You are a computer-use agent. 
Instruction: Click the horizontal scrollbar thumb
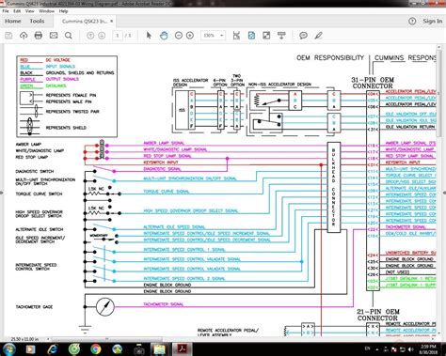[106, 339]
